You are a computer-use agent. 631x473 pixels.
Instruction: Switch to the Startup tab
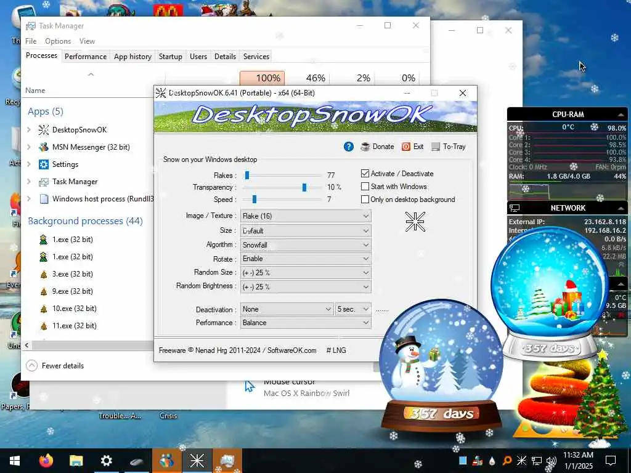click(170, 57)
